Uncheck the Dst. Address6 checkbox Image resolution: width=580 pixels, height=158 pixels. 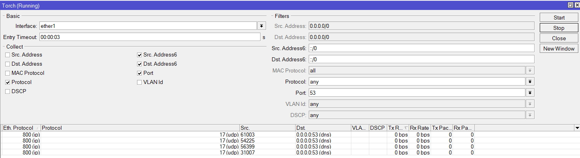click(139, 64)
